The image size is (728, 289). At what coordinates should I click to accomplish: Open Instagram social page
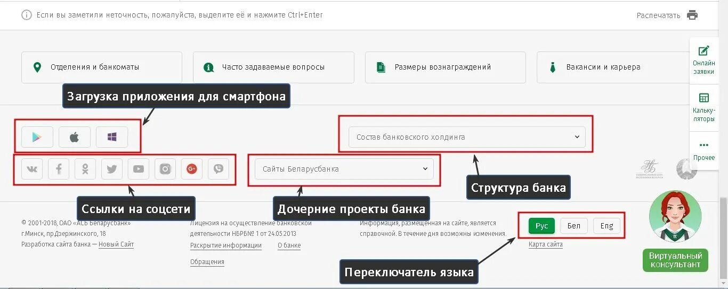click(x=165, y=169)
